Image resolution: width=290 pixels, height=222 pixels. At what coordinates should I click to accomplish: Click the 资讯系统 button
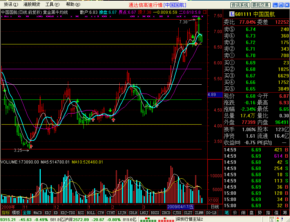[x=240, y=5]
